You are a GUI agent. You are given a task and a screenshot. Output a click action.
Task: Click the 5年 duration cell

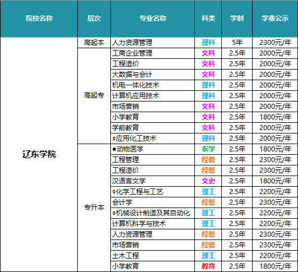237,43
